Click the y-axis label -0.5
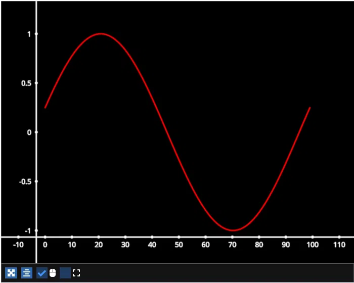The height and width of the screenshot is (283, 354). 24,181
